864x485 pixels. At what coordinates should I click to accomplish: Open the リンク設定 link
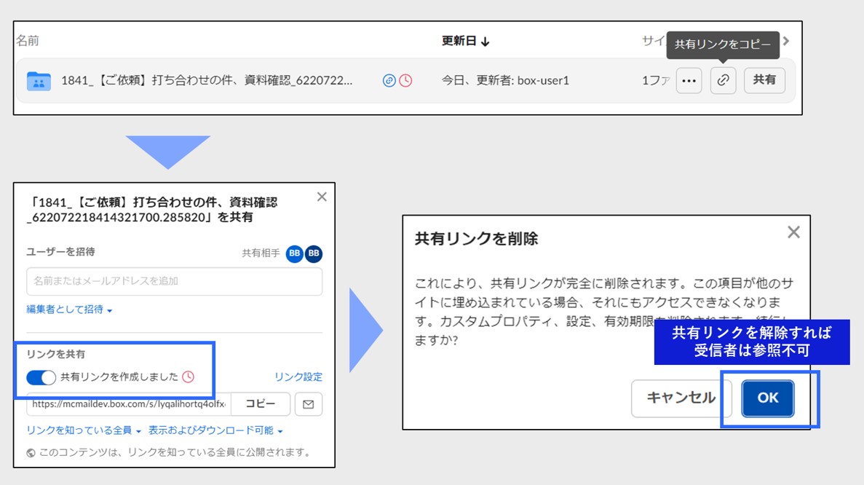click(298, 377)
